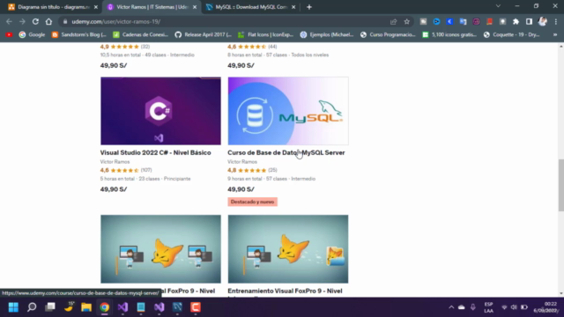Open left Visual FoxPro 9 course thumbnail
Image resolution: width=564 pixels, height=317 pixels.
(x=160, y=248)
